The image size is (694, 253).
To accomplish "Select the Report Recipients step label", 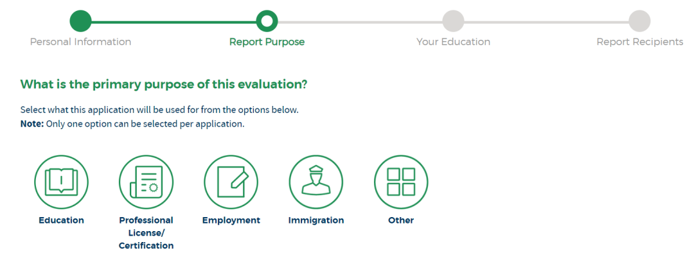I will (x=639, y=42).
